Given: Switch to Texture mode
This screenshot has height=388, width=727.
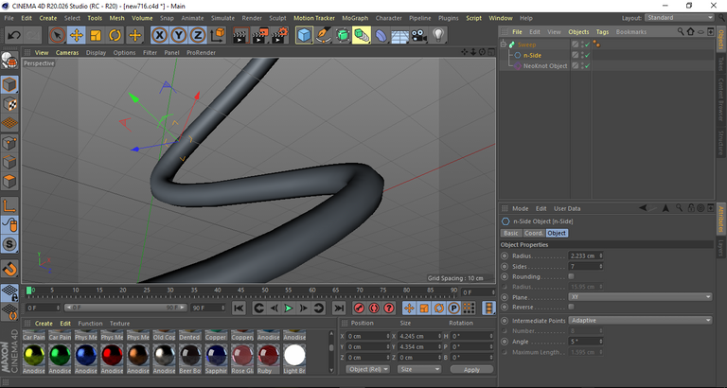Looking at the screenshot, I should [x=9, y=104].
